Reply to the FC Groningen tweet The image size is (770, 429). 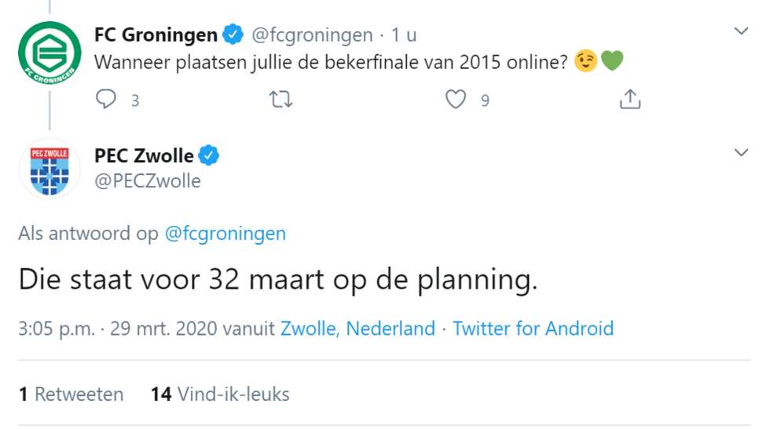[x=105, y=99]
